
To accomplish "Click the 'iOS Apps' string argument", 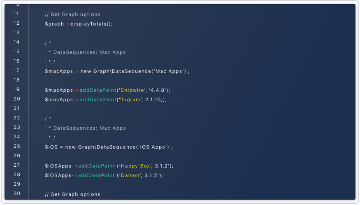I will (x=153, y=147).
